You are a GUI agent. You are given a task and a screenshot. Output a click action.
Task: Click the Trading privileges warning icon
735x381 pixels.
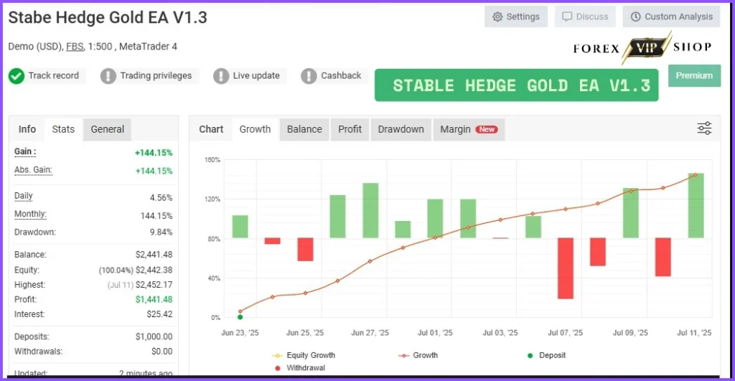pyautogui.click(x=108, y=76)
